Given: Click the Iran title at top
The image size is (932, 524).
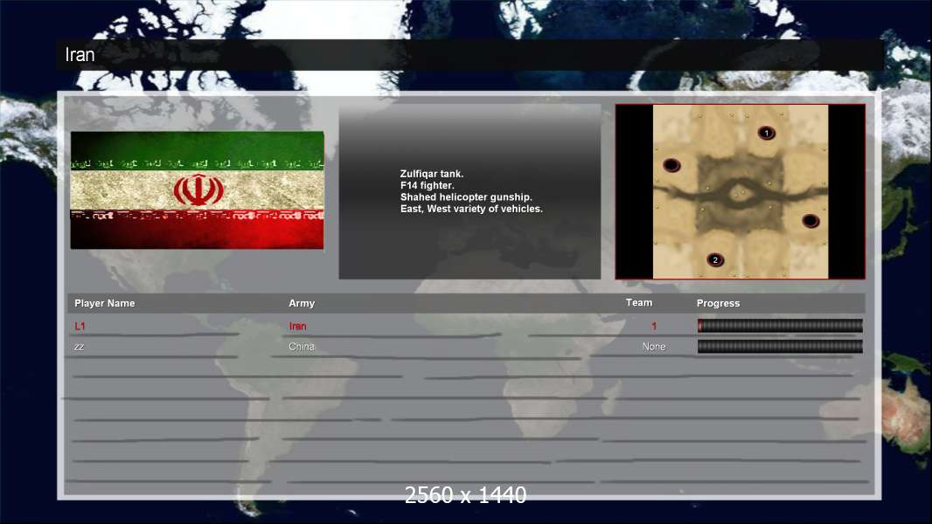Looking at the screenshot, I should tap(80, 55).
